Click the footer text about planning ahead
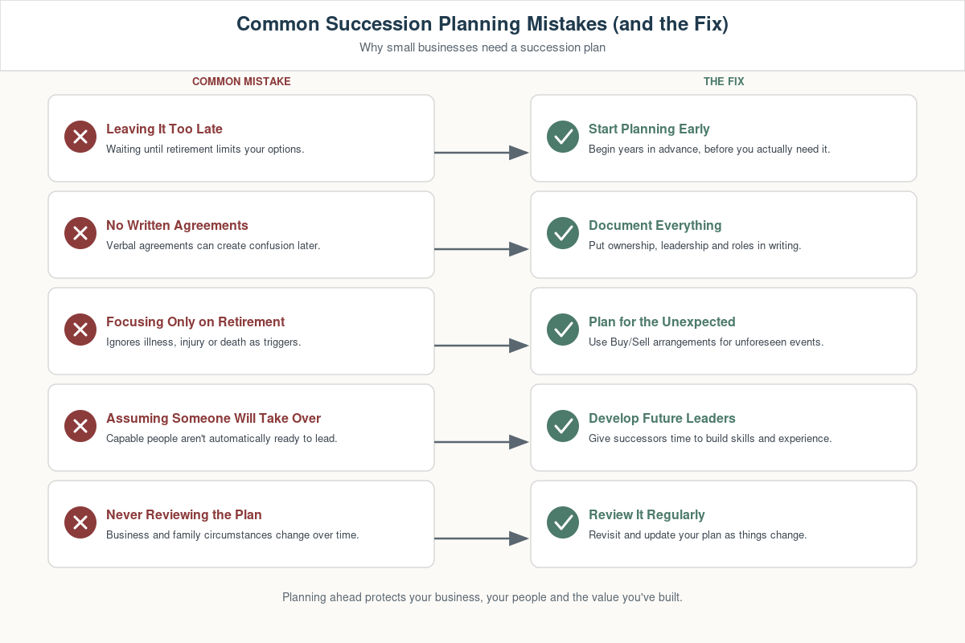 point(482,597)
